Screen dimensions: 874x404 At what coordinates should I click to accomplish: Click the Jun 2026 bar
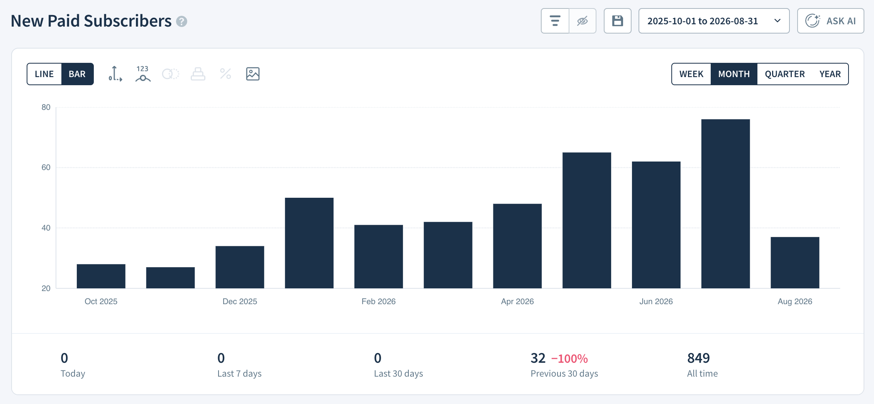coord(656,225)
